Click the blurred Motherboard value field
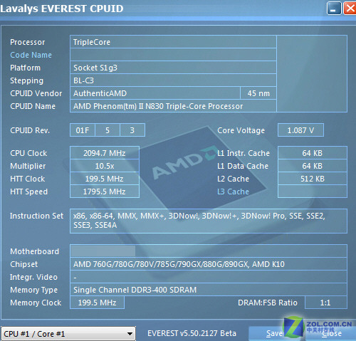 click(209, 251)
